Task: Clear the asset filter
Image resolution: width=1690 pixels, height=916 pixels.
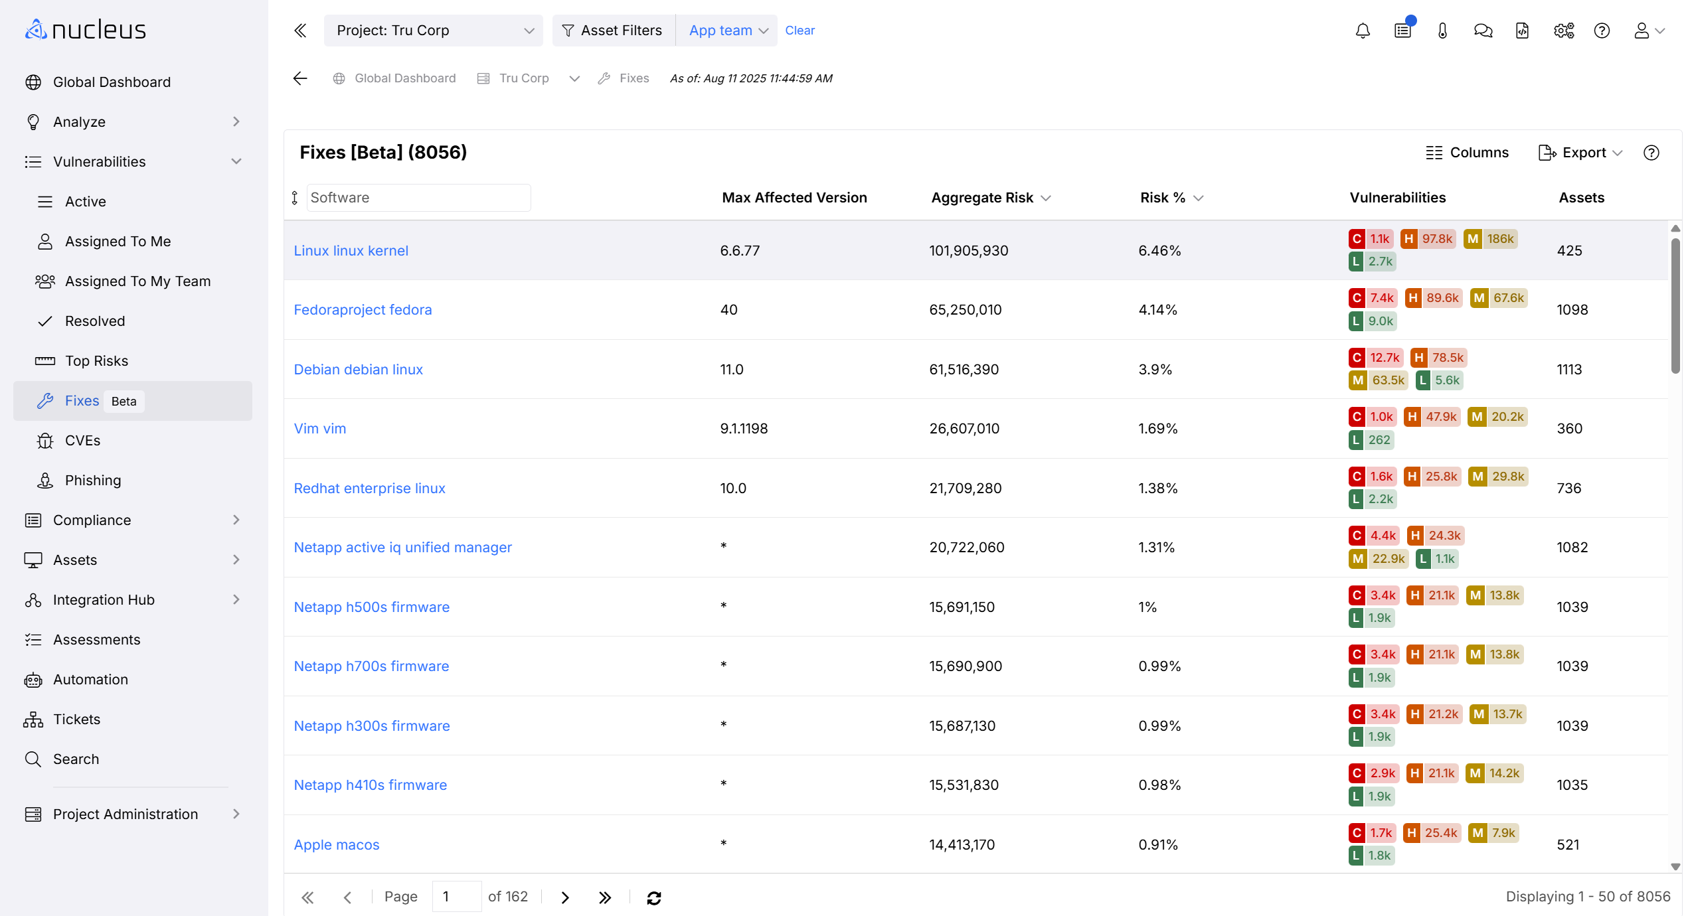Action: pos(800,31)
